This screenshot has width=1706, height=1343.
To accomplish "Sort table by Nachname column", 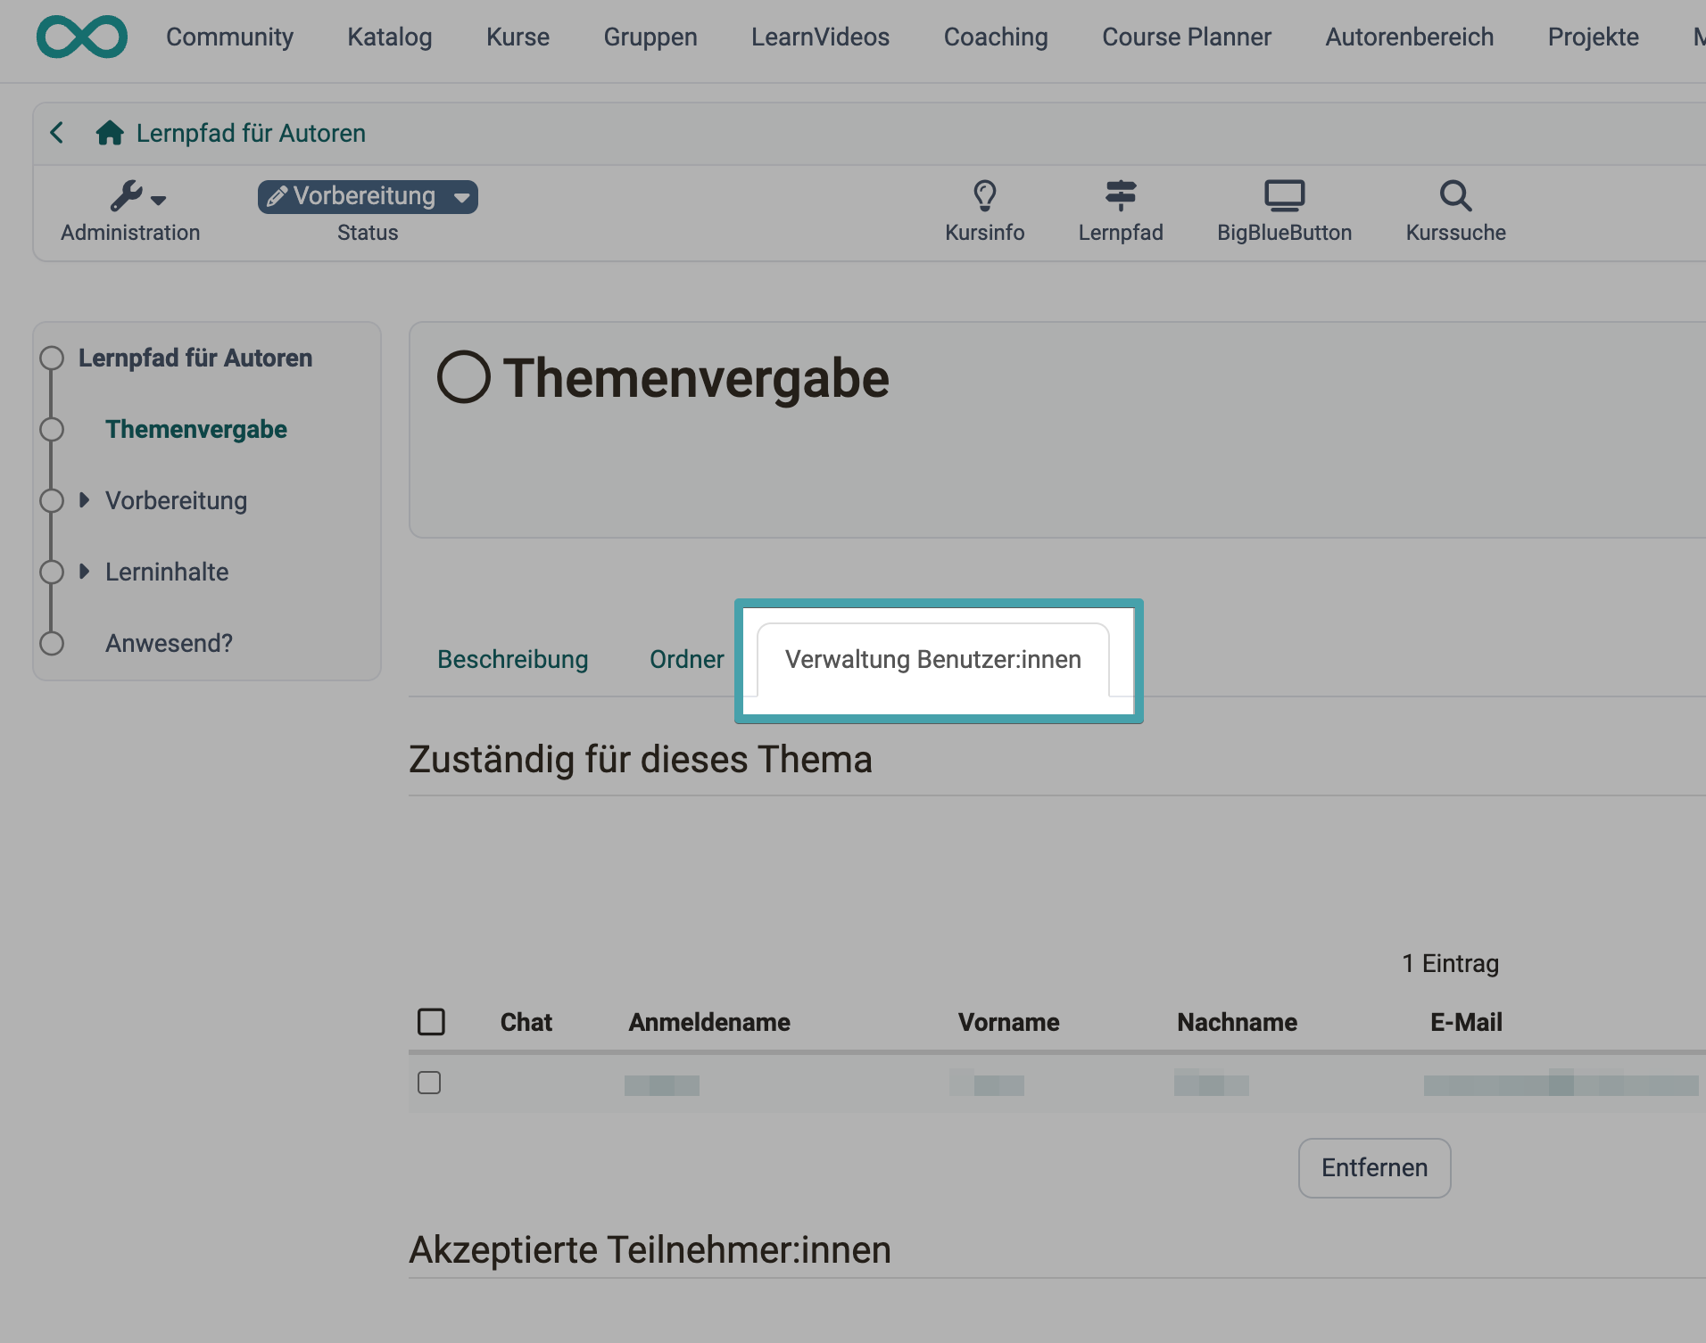I will coord(1237,1022).
